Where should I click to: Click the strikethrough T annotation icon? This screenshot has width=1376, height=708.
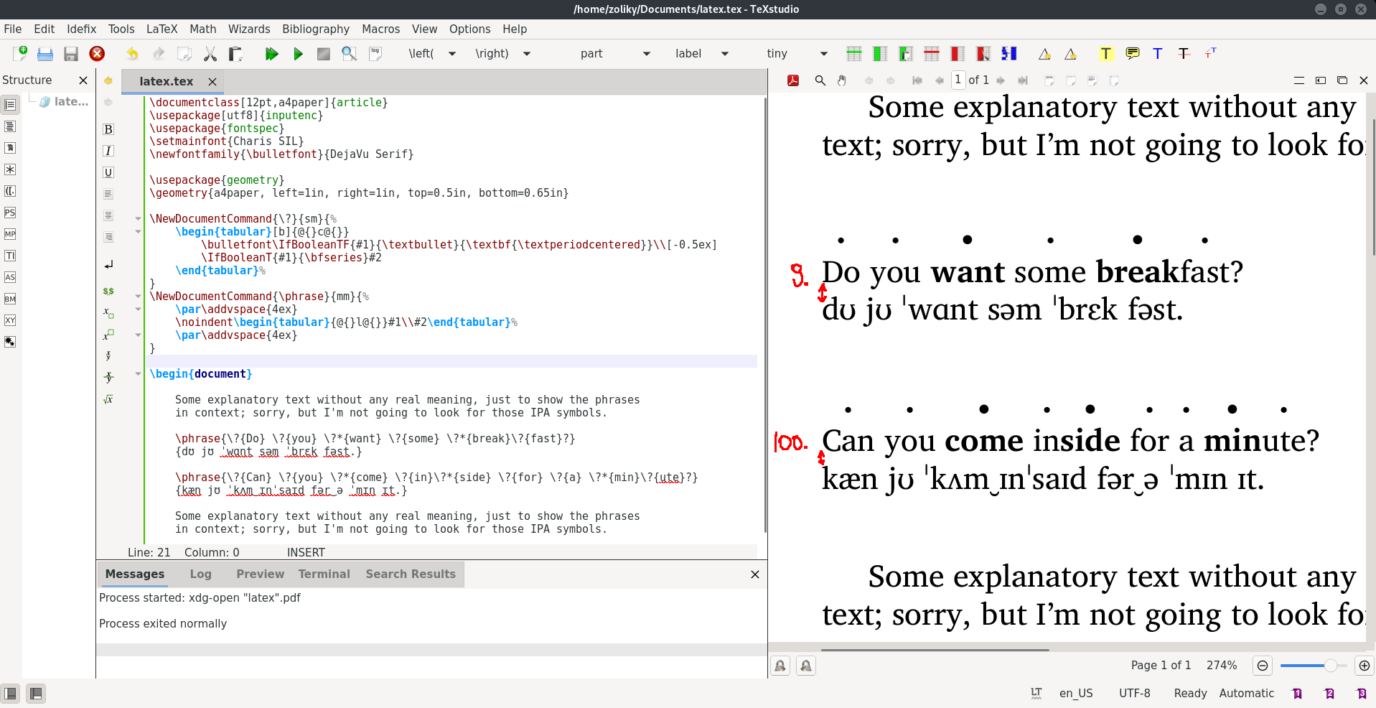1184,54
